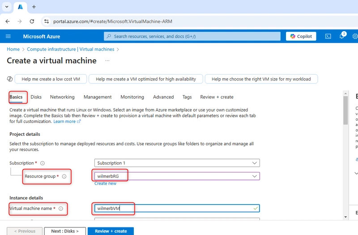358x235 pixels.
Task: Click the browser forward arrow
Action: click(20, 21)
